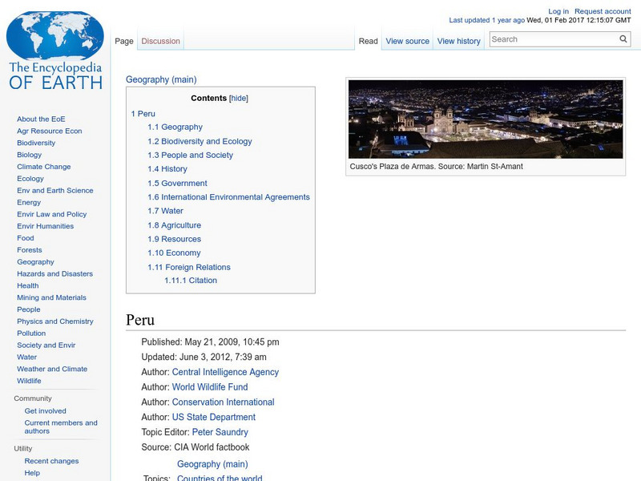Open the Get involved community link
This screenshot has height=481, width=641.
tap(44, 410)
